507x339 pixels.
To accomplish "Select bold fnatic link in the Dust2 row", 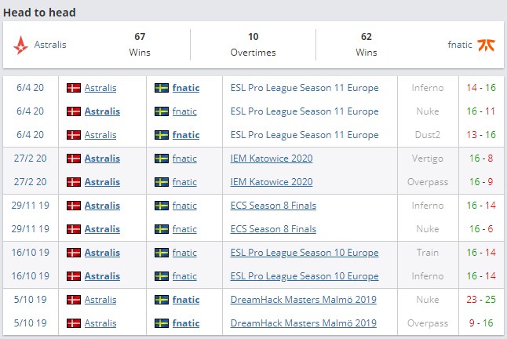I will coord(186,135).
